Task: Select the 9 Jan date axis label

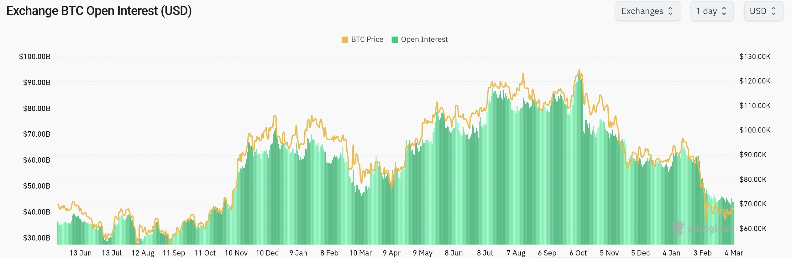Action: coord(298,253)
